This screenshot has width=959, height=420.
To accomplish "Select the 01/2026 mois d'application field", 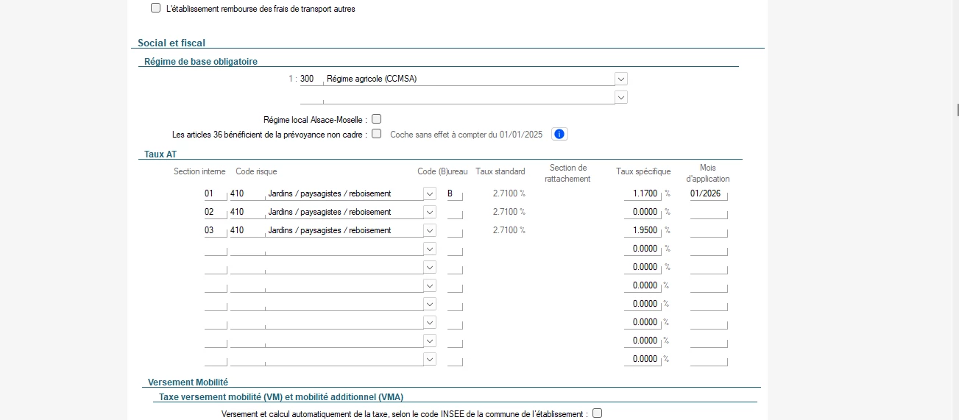I will pos(708,194).
